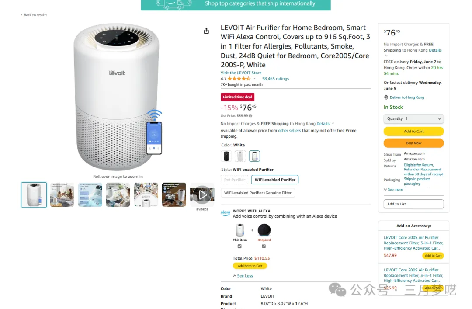Select the first product image thumbnail
472x309 pixels.
click(x=34, y=194)
